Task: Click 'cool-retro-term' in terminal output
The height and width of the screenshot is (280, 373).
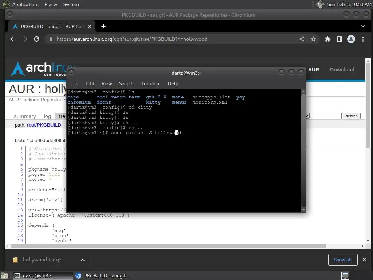Action: tap(118, 97)
